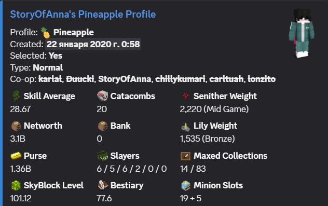Select the struck-through co-op name chillykumari
This screenshot has width=328, height=206.
(x=180, y=79)
